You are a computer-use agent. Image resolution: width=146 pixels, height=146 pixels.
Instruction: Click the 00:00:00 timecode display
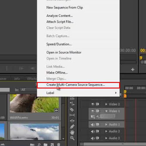[128, 51]
